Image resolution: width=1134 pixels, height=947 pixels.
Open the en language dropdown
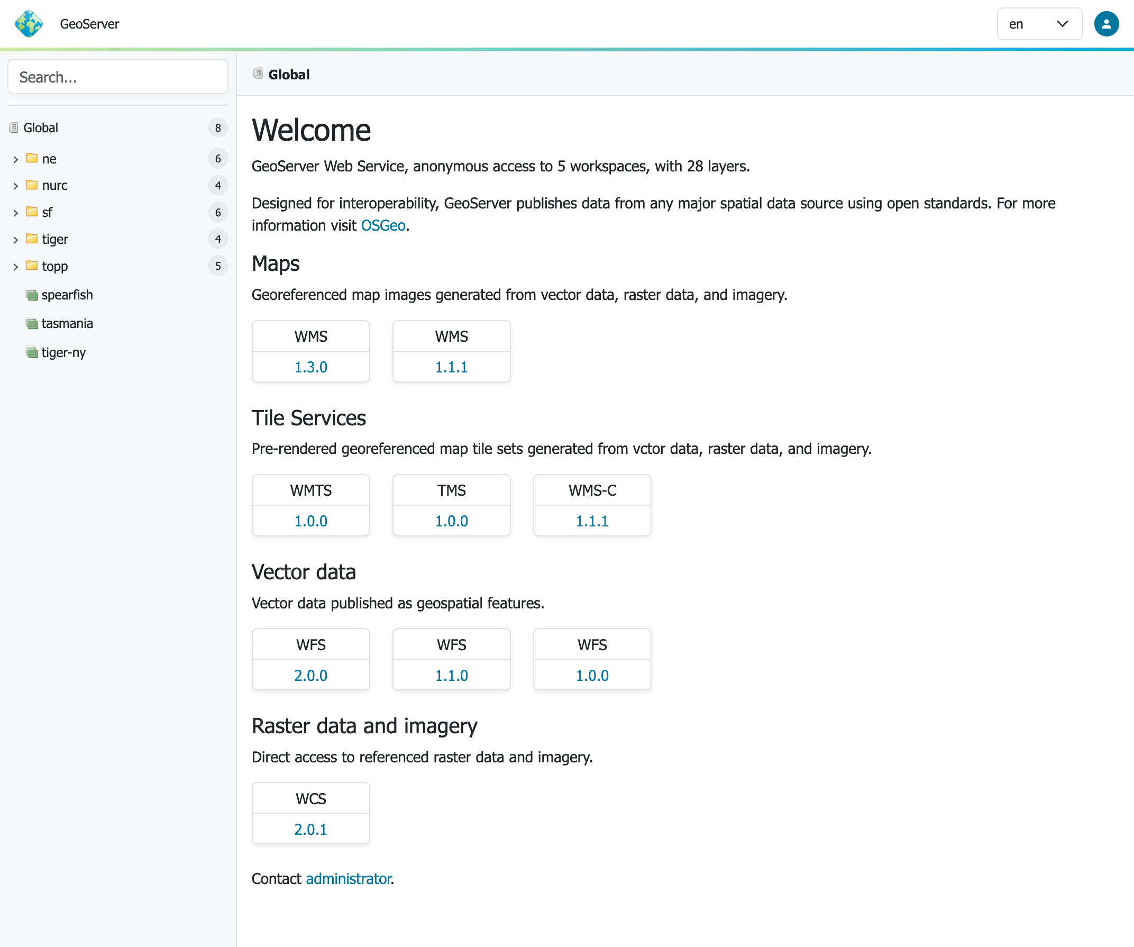coord(1039,24)
